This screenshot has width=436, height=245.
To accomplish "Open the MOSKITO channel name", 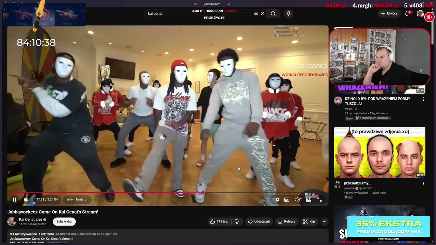I will pos(351,109).
